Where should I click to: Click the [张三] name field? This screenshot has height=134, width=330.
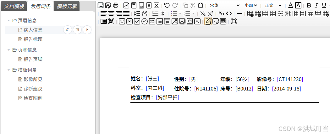[x=152, y=79]
